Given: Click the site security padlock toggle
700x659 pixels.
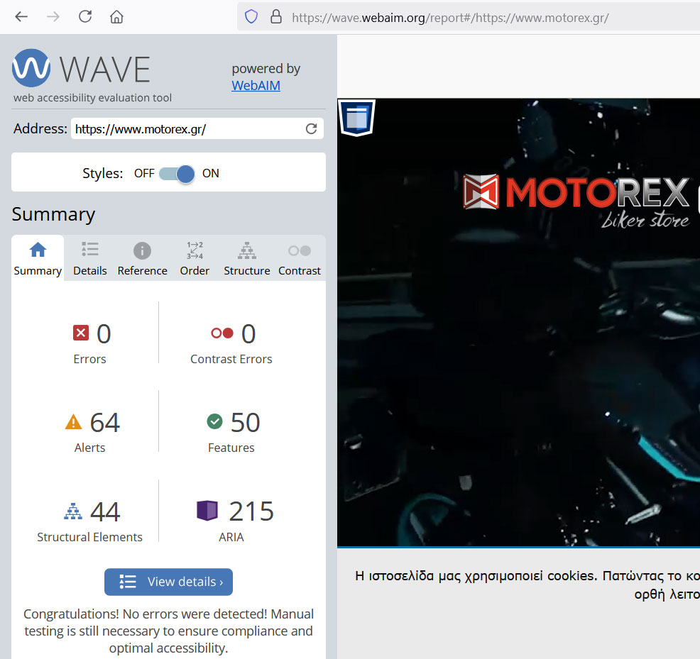Looking at the screenshot, I should coord(275,16).
